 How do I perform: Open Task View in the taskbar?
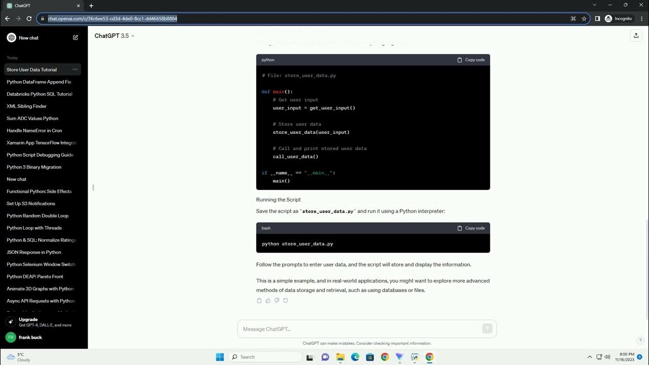tap(310, 357)
